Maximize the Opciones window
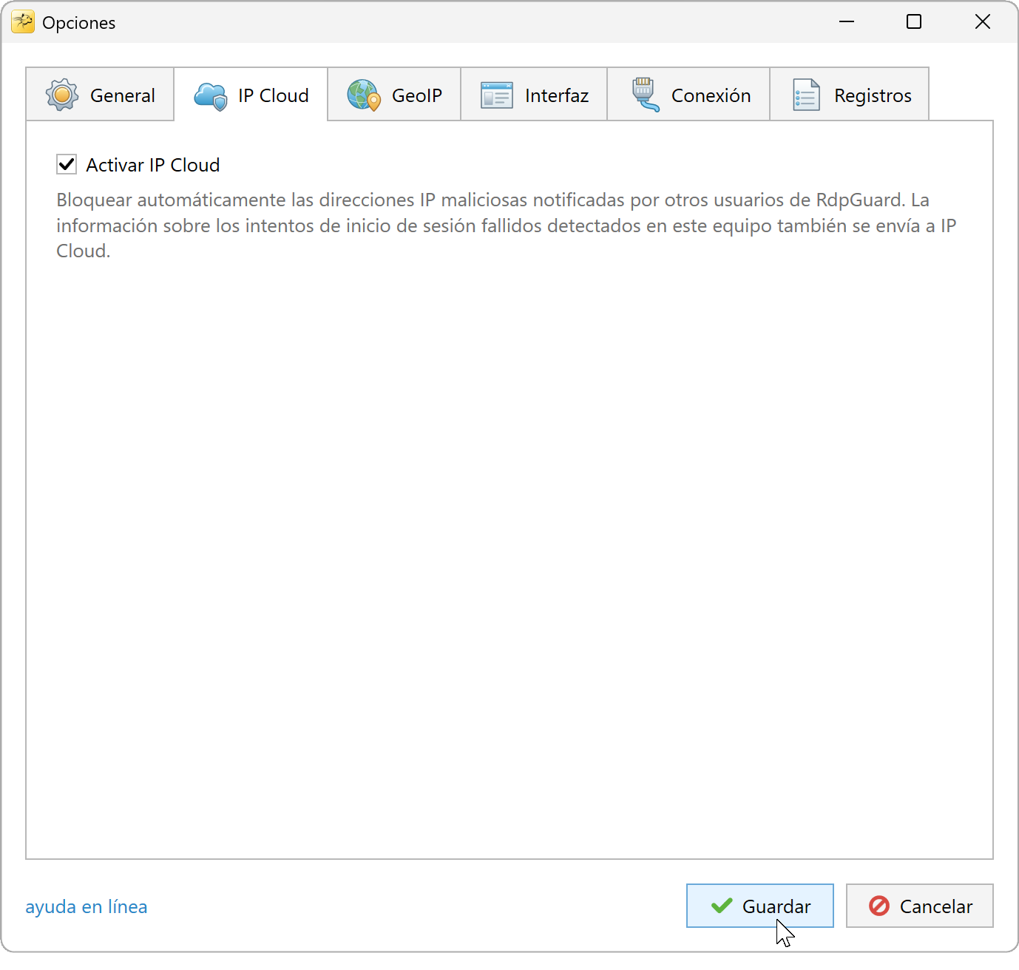Viewport: 1019px width, 970px height. pos(914,22)
